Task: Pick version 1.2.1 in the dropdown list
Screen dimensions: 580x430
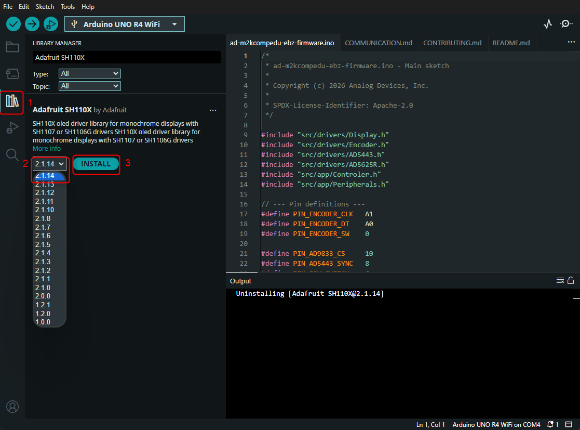Action: (x=43, y=305)
